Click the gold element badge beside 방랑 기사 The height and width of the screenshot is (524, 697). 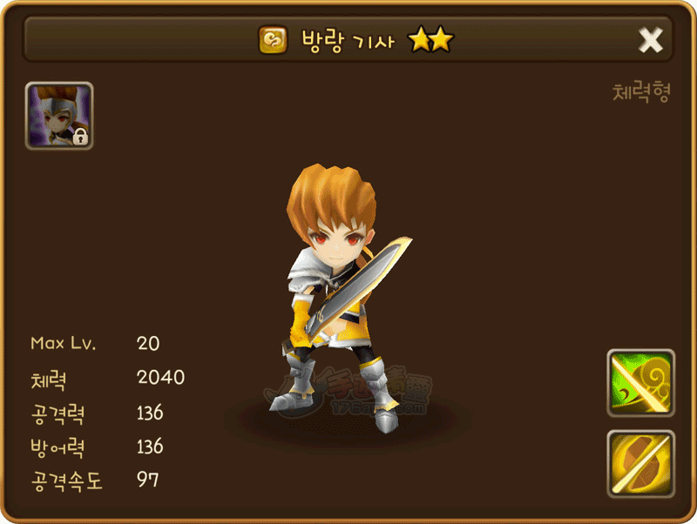click(x=273, y=39)
